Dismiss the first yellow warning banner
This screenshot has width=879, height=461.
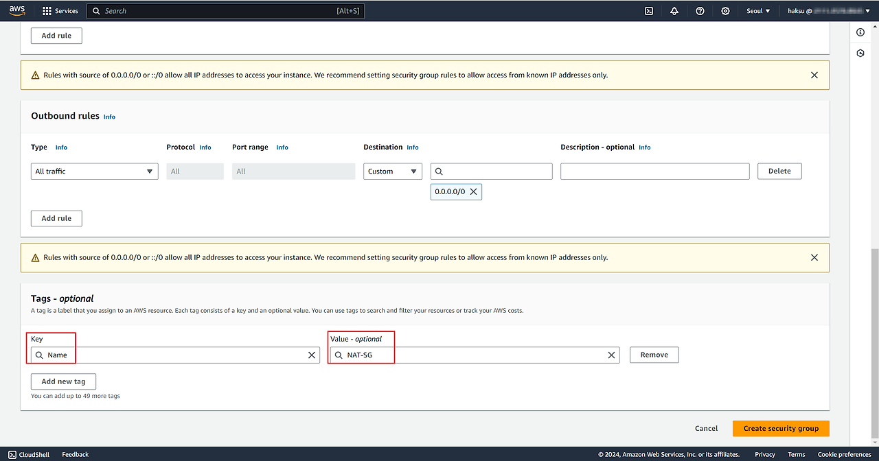coord(814,75)
